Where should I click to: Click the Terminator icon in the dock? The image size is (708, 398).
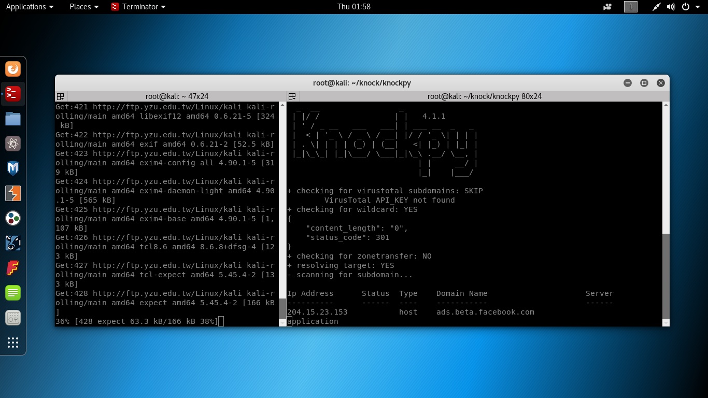13,94
